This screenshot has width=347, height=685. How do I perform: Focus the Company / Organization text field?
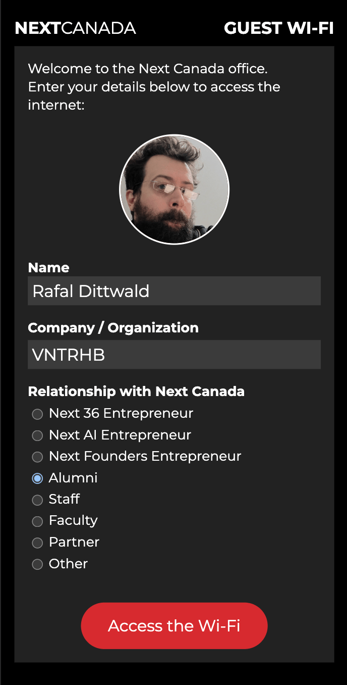pyautogui.click(x=174, y=355)
